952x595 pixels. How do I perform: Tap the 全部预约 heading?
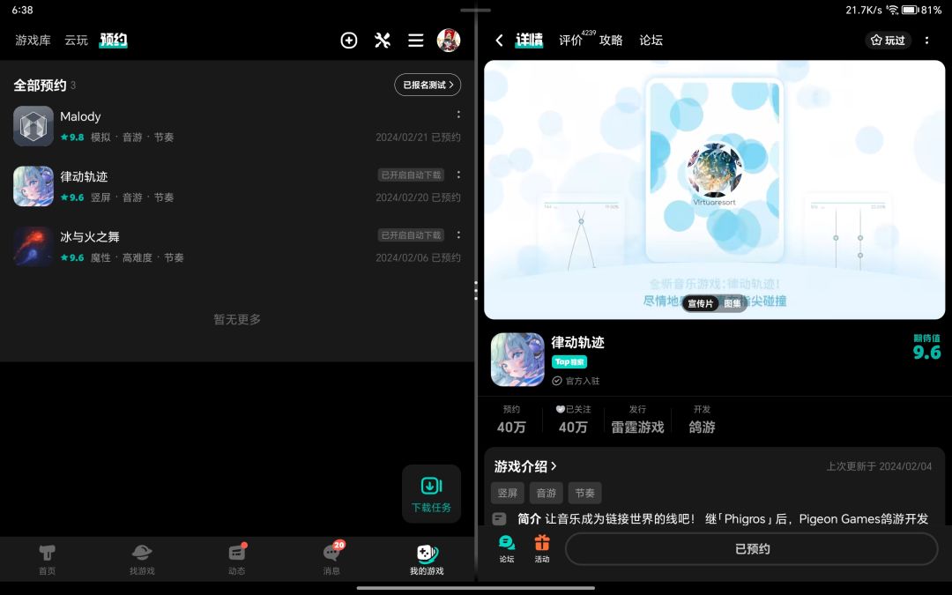tap(40, 86)
